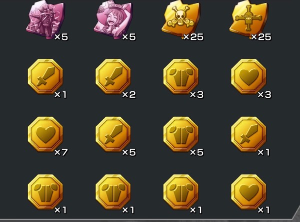
Task: Choose the gold skull-with-swirls fragment
Action: pyautogui.click(x=181, y=19)
